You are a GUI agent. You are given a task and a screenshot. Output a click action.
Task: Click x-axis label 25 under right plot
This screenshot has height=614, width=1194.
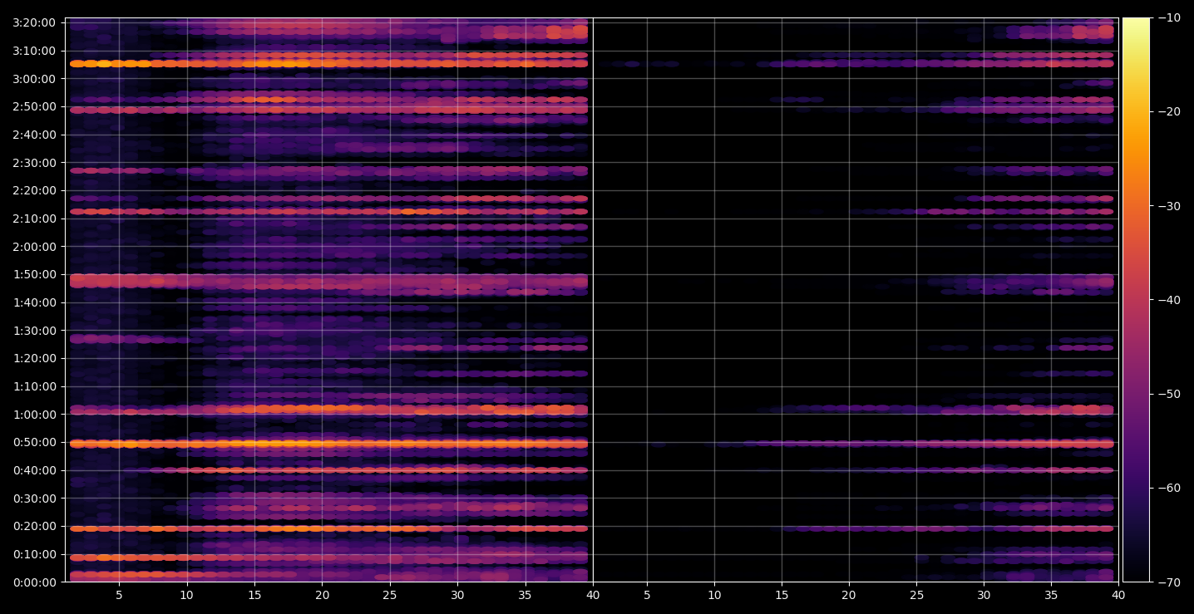916,595
